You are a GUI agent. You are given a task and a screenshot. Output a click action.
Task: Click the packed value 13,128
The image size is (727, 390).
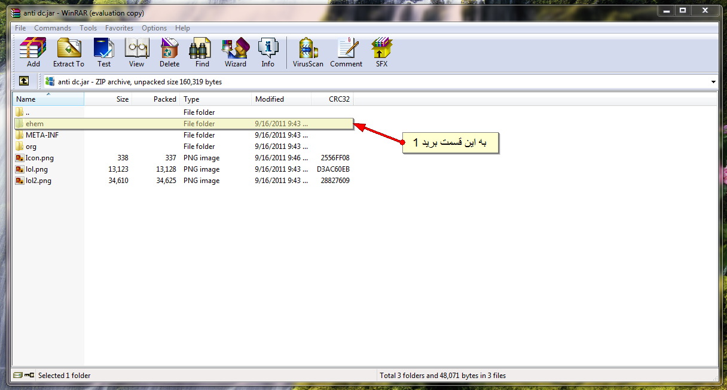pos(166,169)
